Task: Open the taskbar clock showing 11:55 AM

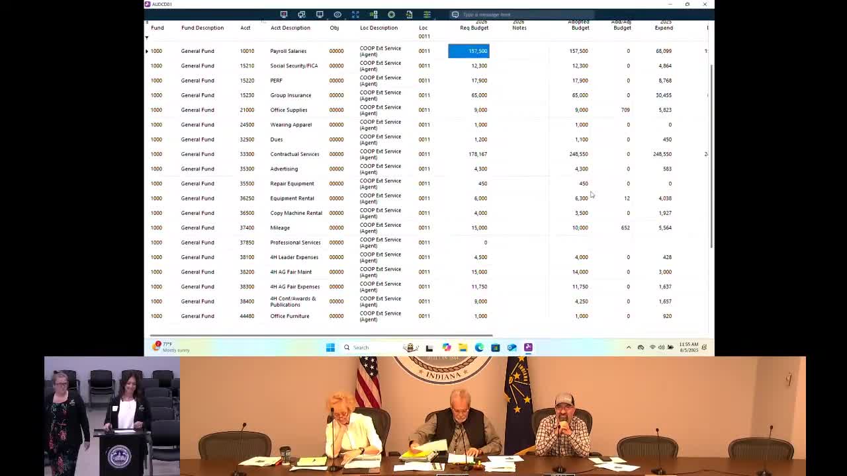Action: point(688,347)
